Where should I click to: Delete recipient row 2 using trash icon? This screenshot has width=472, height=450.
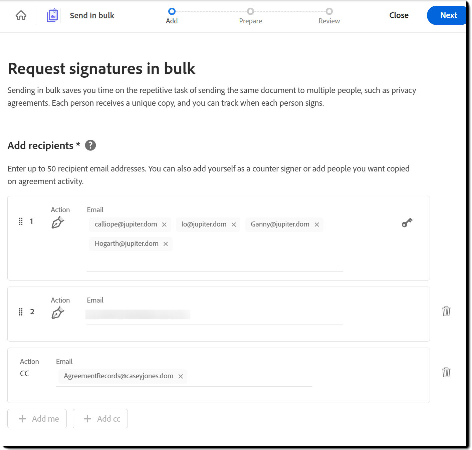(x=446, y=311)
